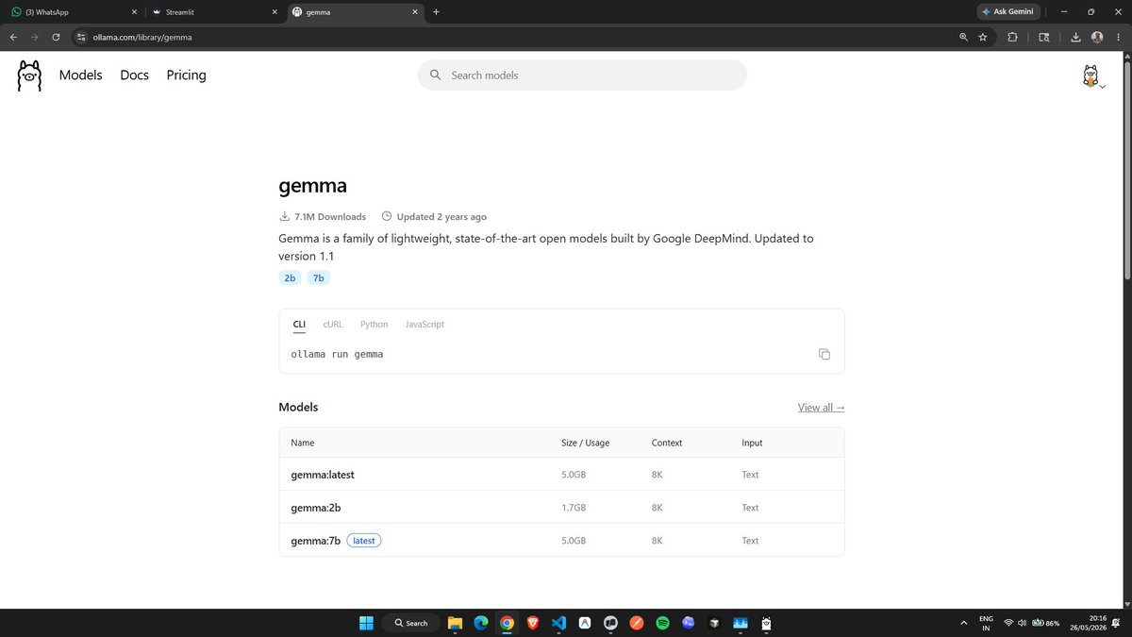The height and width of the screenshot is (637, 1132).
Task: Click the Ask Gemini button
Action: point(1007,11)
